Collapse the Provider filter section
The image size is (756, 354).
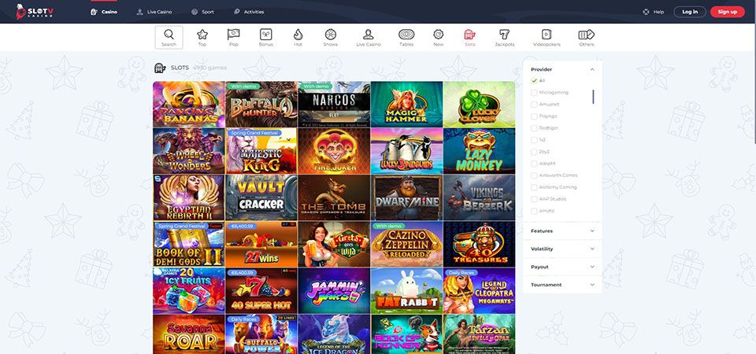tap(592, 69)
